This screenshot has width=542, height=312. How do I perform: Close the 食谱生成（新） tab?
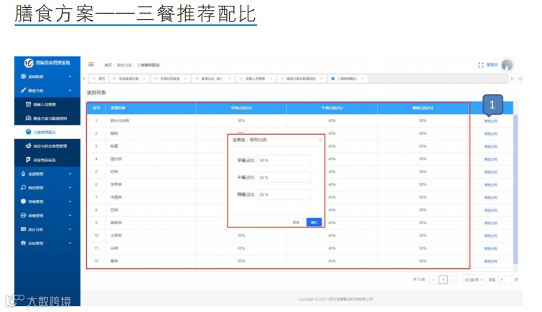230,79
